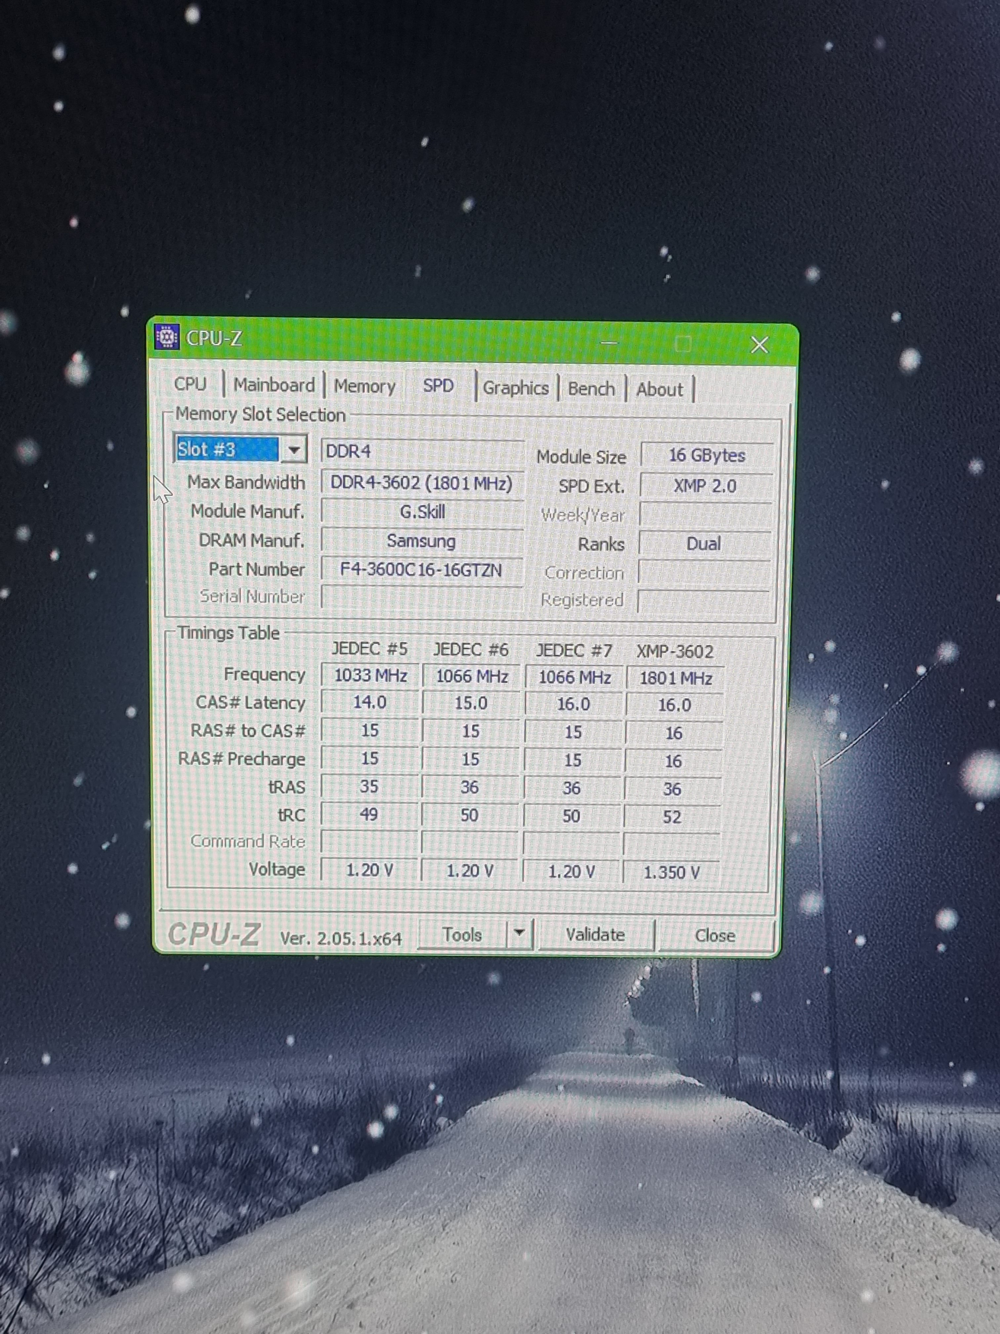This screenshot has width=1000, height=1334.
Task: Select the SPD tab
Action: tap(438, 386)
